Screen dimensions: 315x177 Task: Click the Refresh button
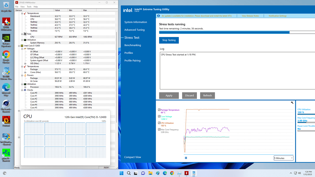[x=207, y=95]
